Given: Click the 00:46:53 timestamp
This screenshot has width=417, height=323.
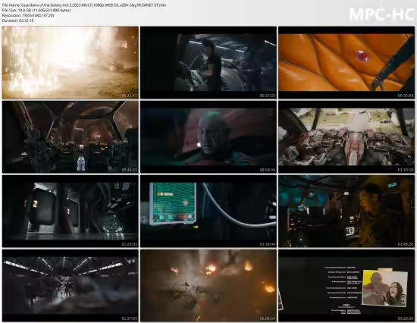Looking at the screenshot, I should click(x=129, y=170).
